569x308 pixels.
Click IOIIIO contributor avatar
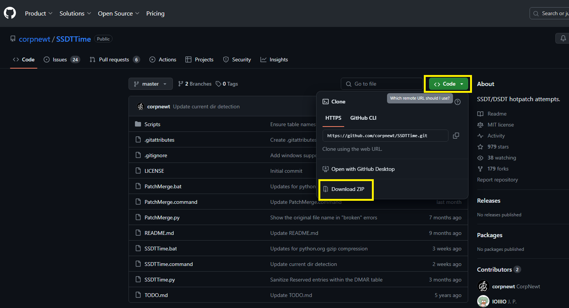click(483, 302)
